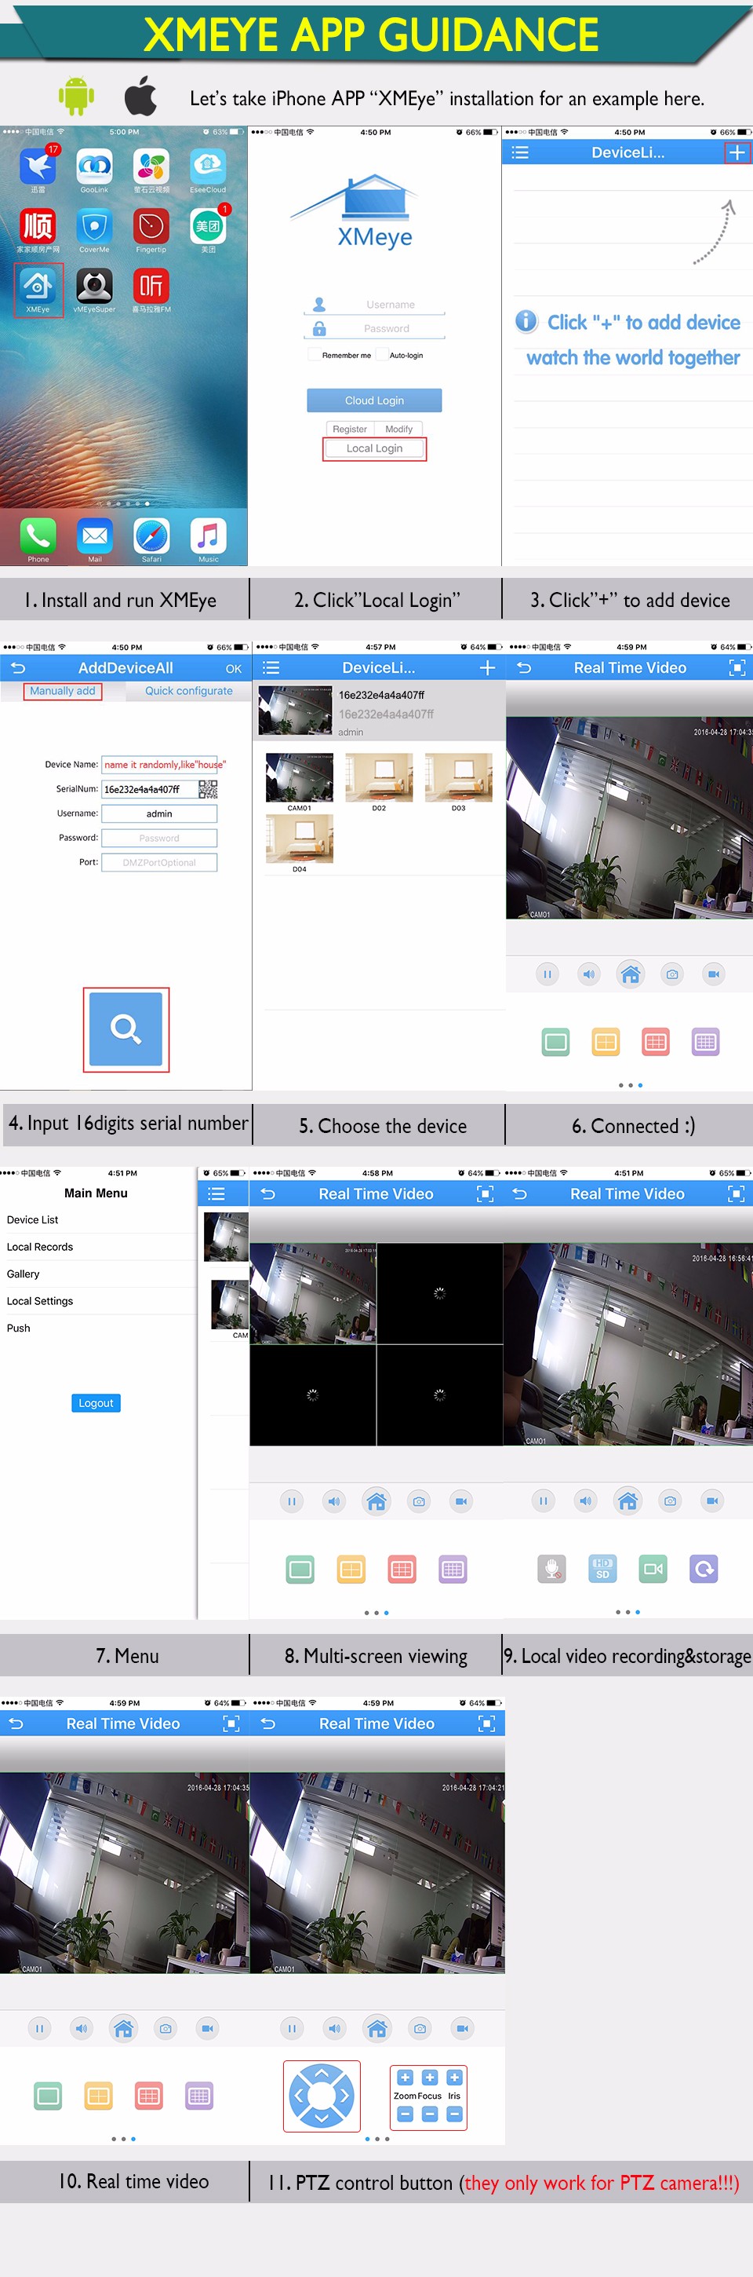Viewport: 753px width, 2277px height.
Task: Click the Local Login button
Action: pos(374,448)
